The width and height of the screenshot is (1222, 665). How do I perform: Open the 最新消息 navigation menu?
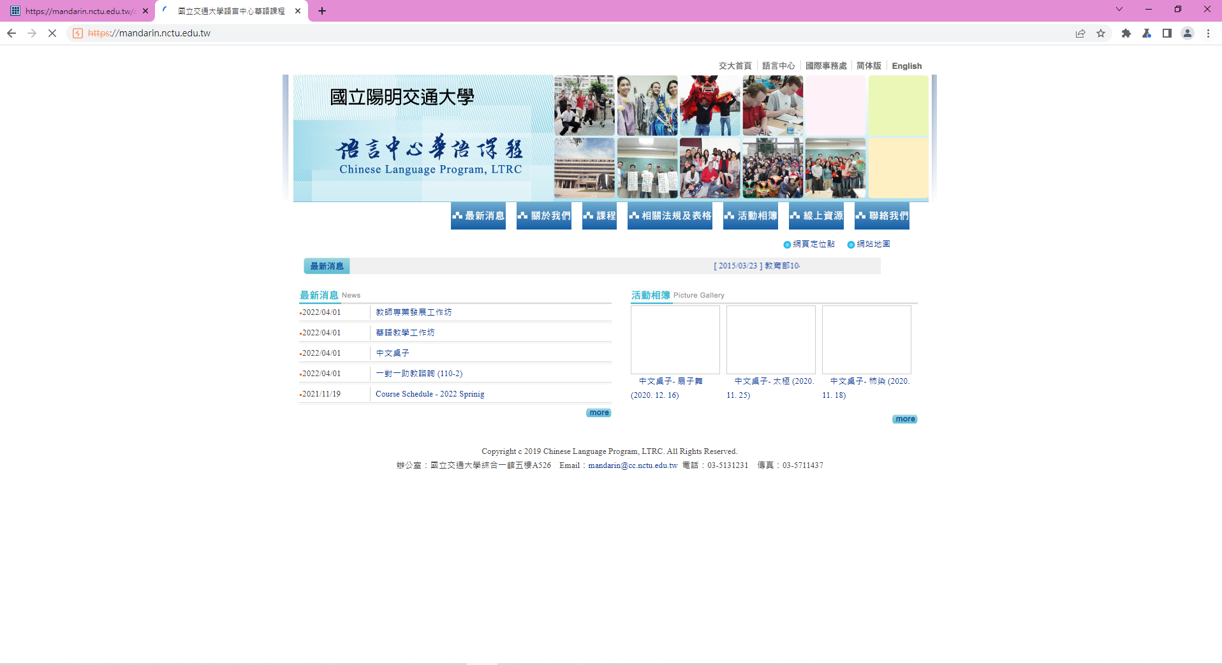pyautogui.click(x=478, y=216)
